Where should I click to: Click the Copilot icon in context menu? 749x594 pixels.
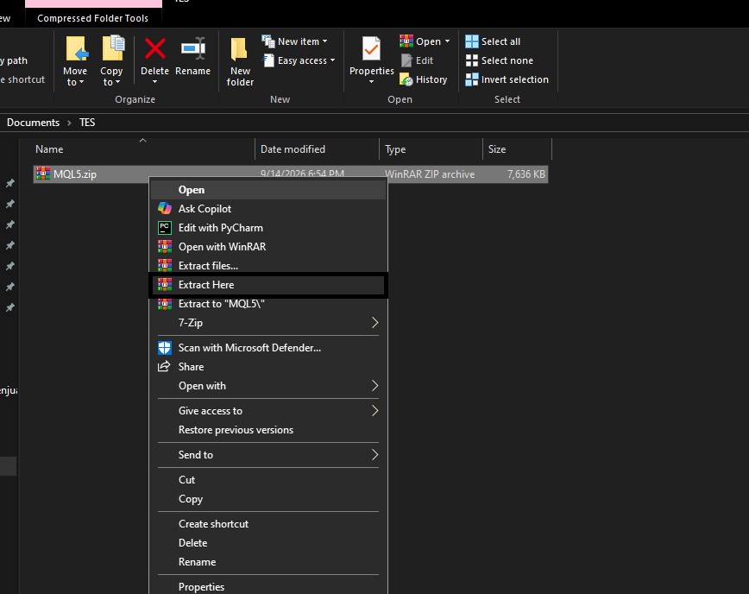tap(165, 208)
